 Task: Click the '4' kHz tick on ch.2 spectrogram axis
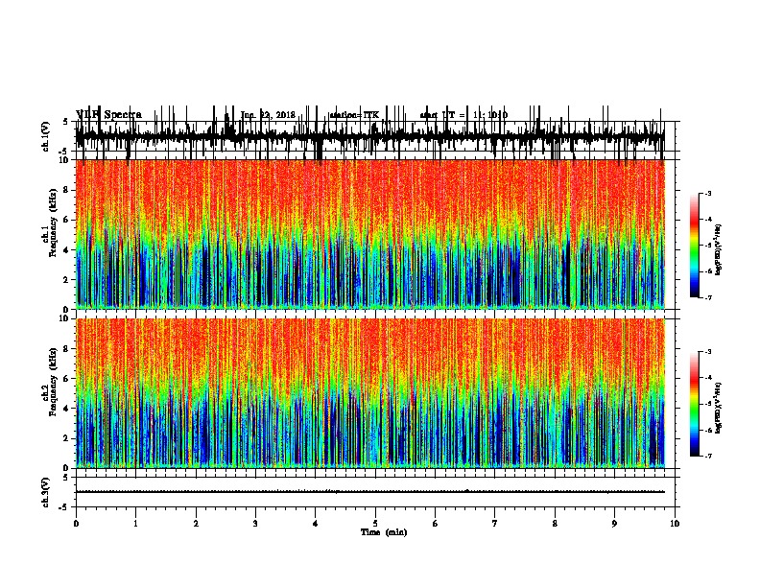[x=67, y=409]
